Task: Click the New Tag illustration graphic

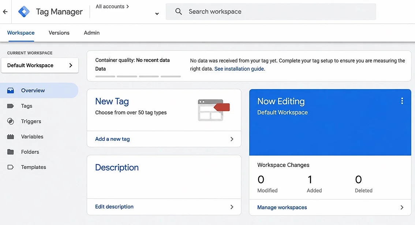Action: pyautogui.click(x=214, y=110)
